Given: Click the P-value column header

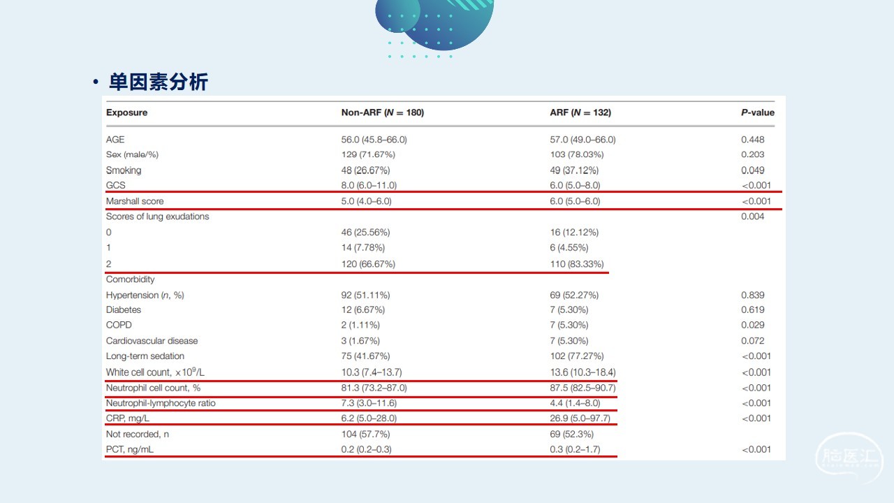Looking at the screenshot, I should (x=757, y=112).
